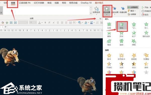The width and height of the screenshot is (151, 95).
Task: Open the 幻灯片放映 (Slide Show) tab
Action: (39, 3)
